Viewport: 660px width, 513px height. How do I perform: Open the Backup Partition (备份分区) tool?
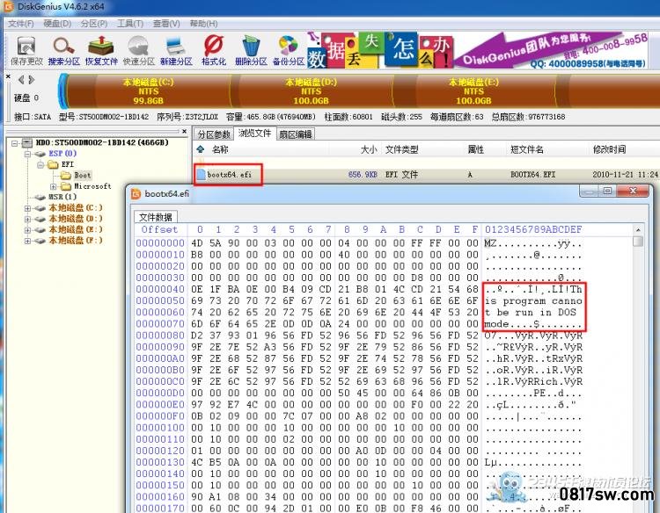point(289,50)
